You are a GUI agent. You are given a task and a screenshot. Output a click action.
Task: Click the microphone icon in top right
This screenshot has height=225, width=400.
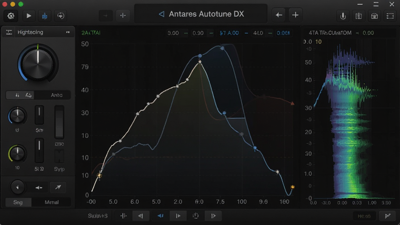coord(343,16)
